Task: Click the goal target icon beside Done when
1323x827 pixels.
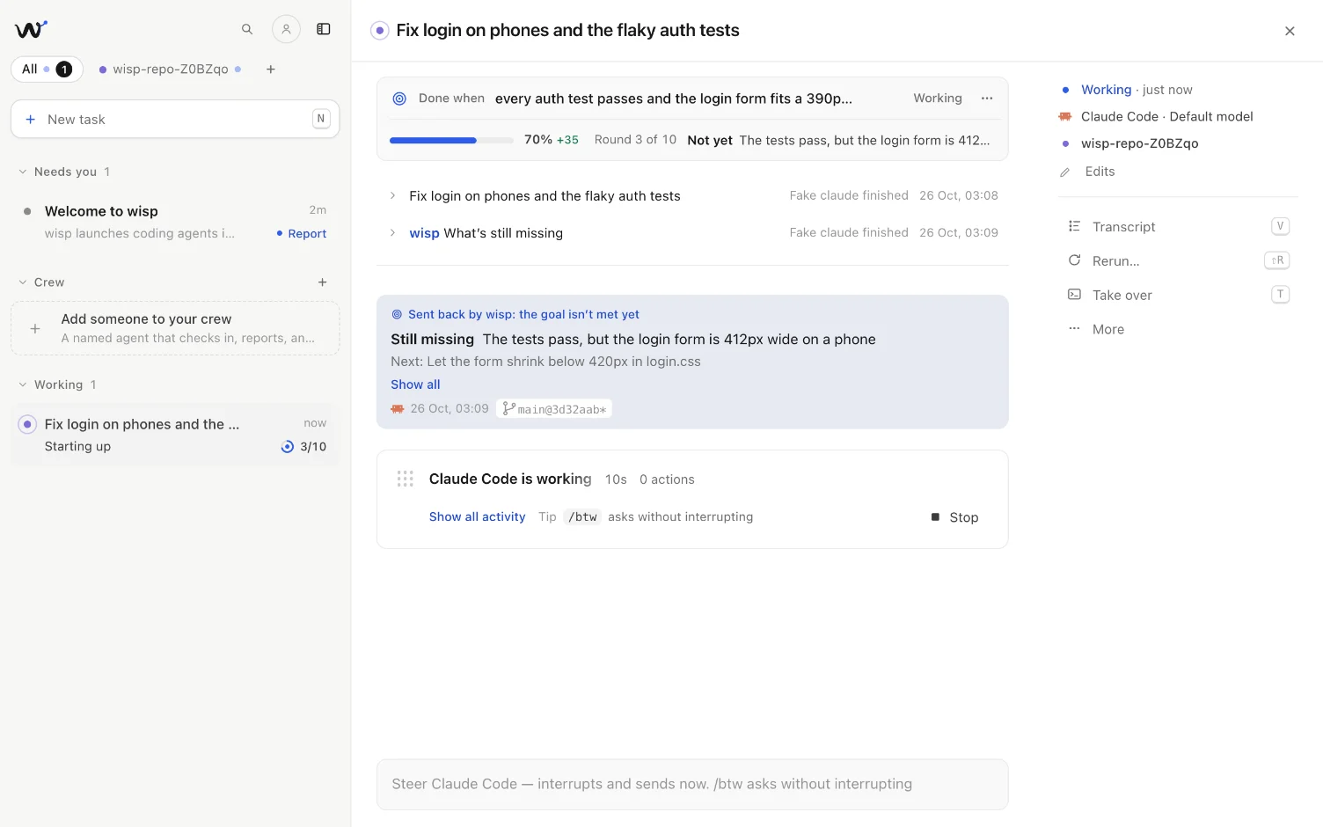Action: click(x=399, y=99)
